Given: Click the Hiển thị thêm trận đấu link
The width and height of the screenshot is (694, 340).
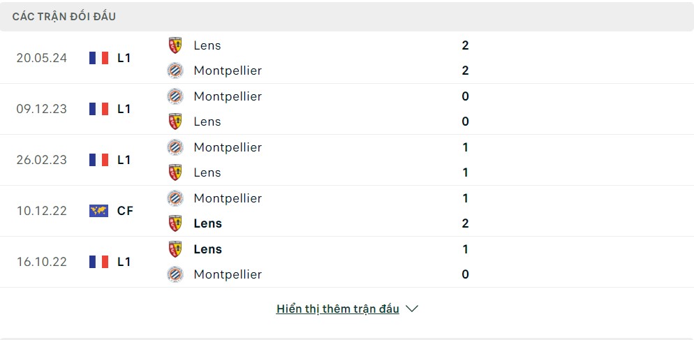Looking at the screenshot, I should click(x=338, y=309).
